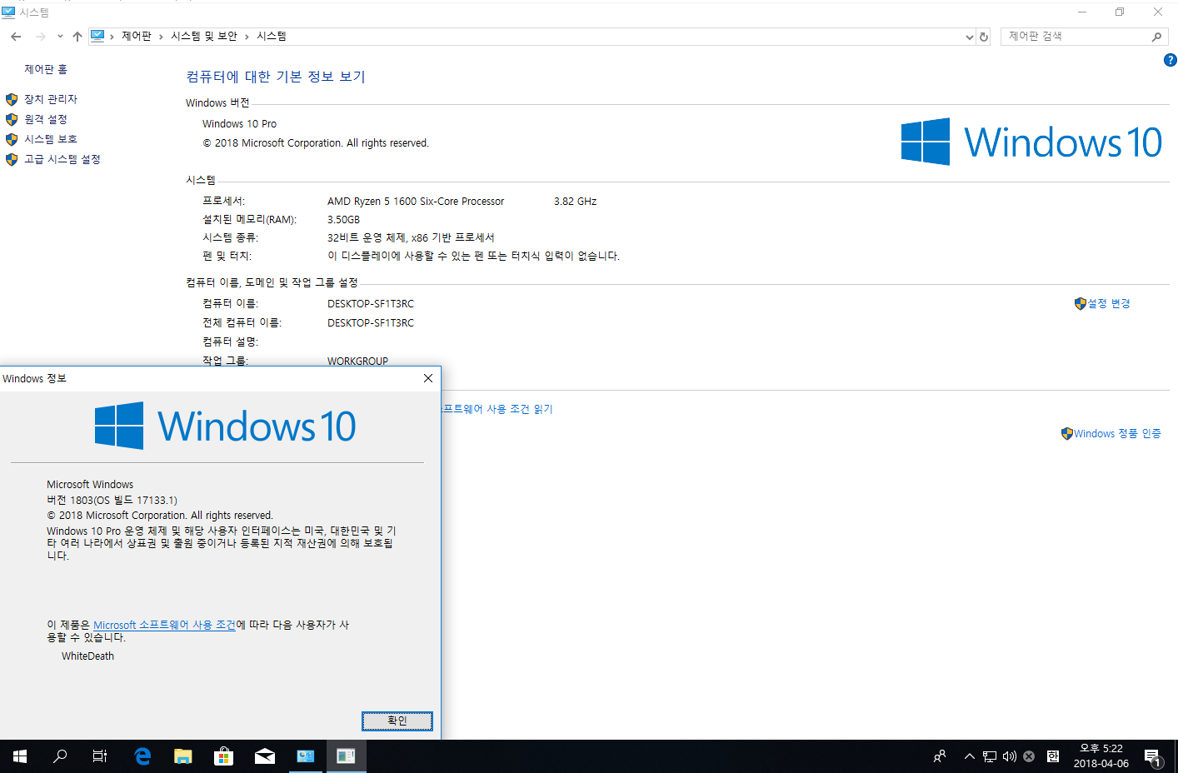Open Mail app from taskbar
The width and height of the screenshot is (1178, 773).
265,756
